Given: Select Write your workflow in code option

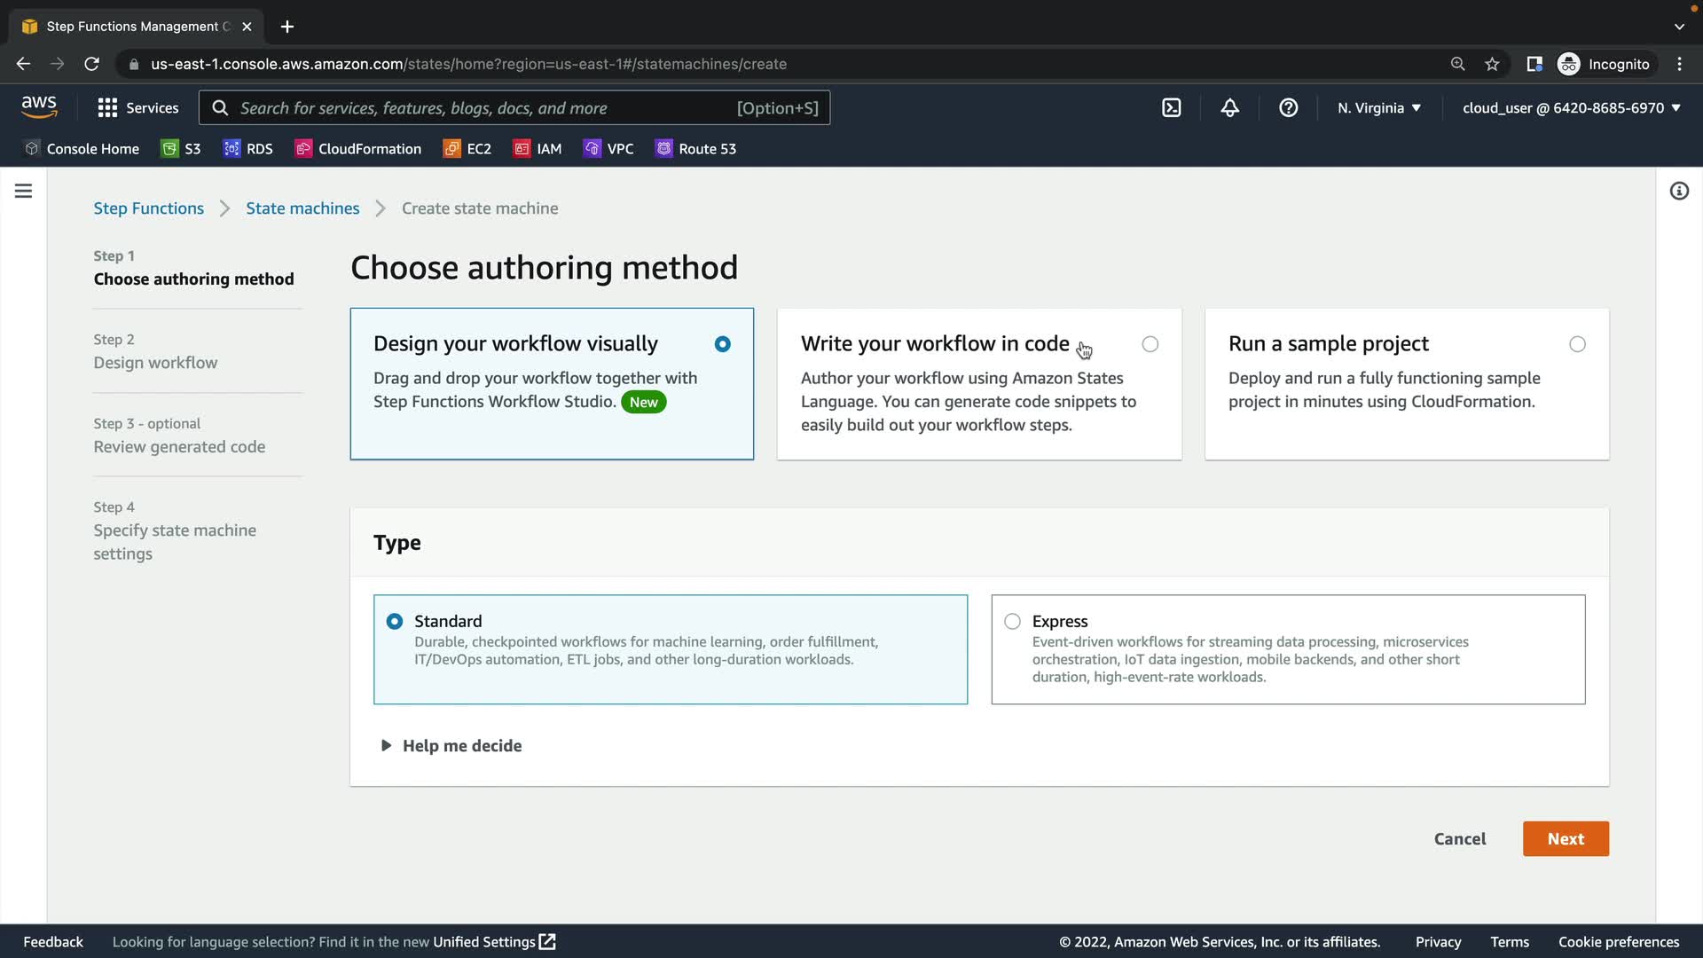Looking at the screenshot, I should 1150,344.
